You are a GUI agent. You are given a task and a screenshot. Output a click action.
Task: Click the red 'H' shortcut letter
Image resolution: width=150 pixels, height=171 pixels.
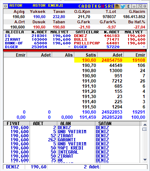(103, 6)
